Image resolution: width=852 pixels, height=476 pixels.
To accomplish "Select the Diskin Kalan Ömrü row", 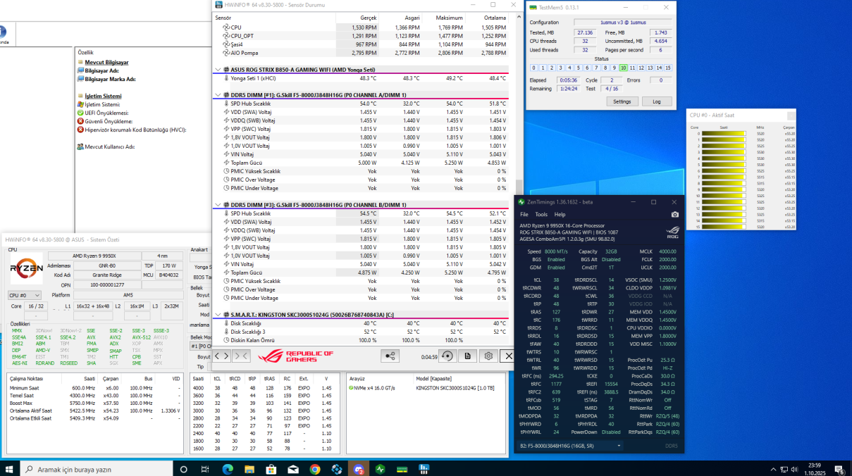I will [361, 340].
